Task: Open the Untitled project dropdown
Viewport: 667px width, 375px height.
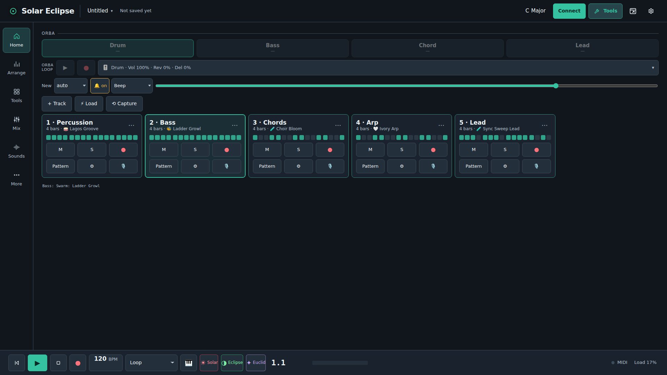Action: 100,11
